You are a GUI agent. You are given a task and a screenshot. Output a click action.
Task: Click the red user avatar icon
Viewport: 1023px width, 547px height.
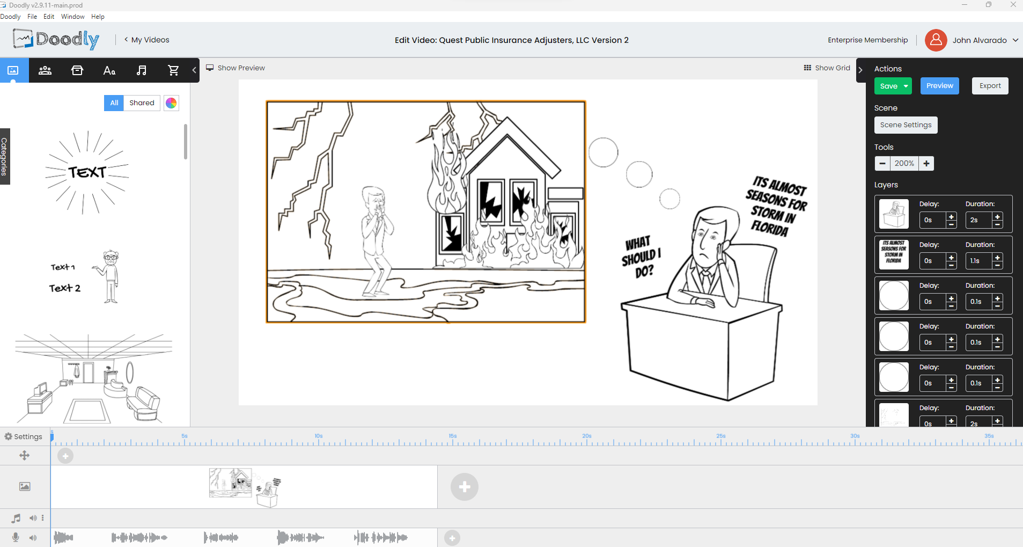click(936, 40)
